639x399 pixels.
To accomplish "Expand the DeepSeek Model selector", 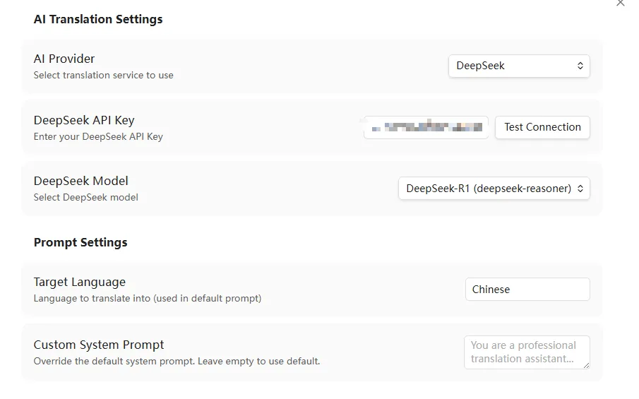I will pyautogui.click(x=494, y=189).
